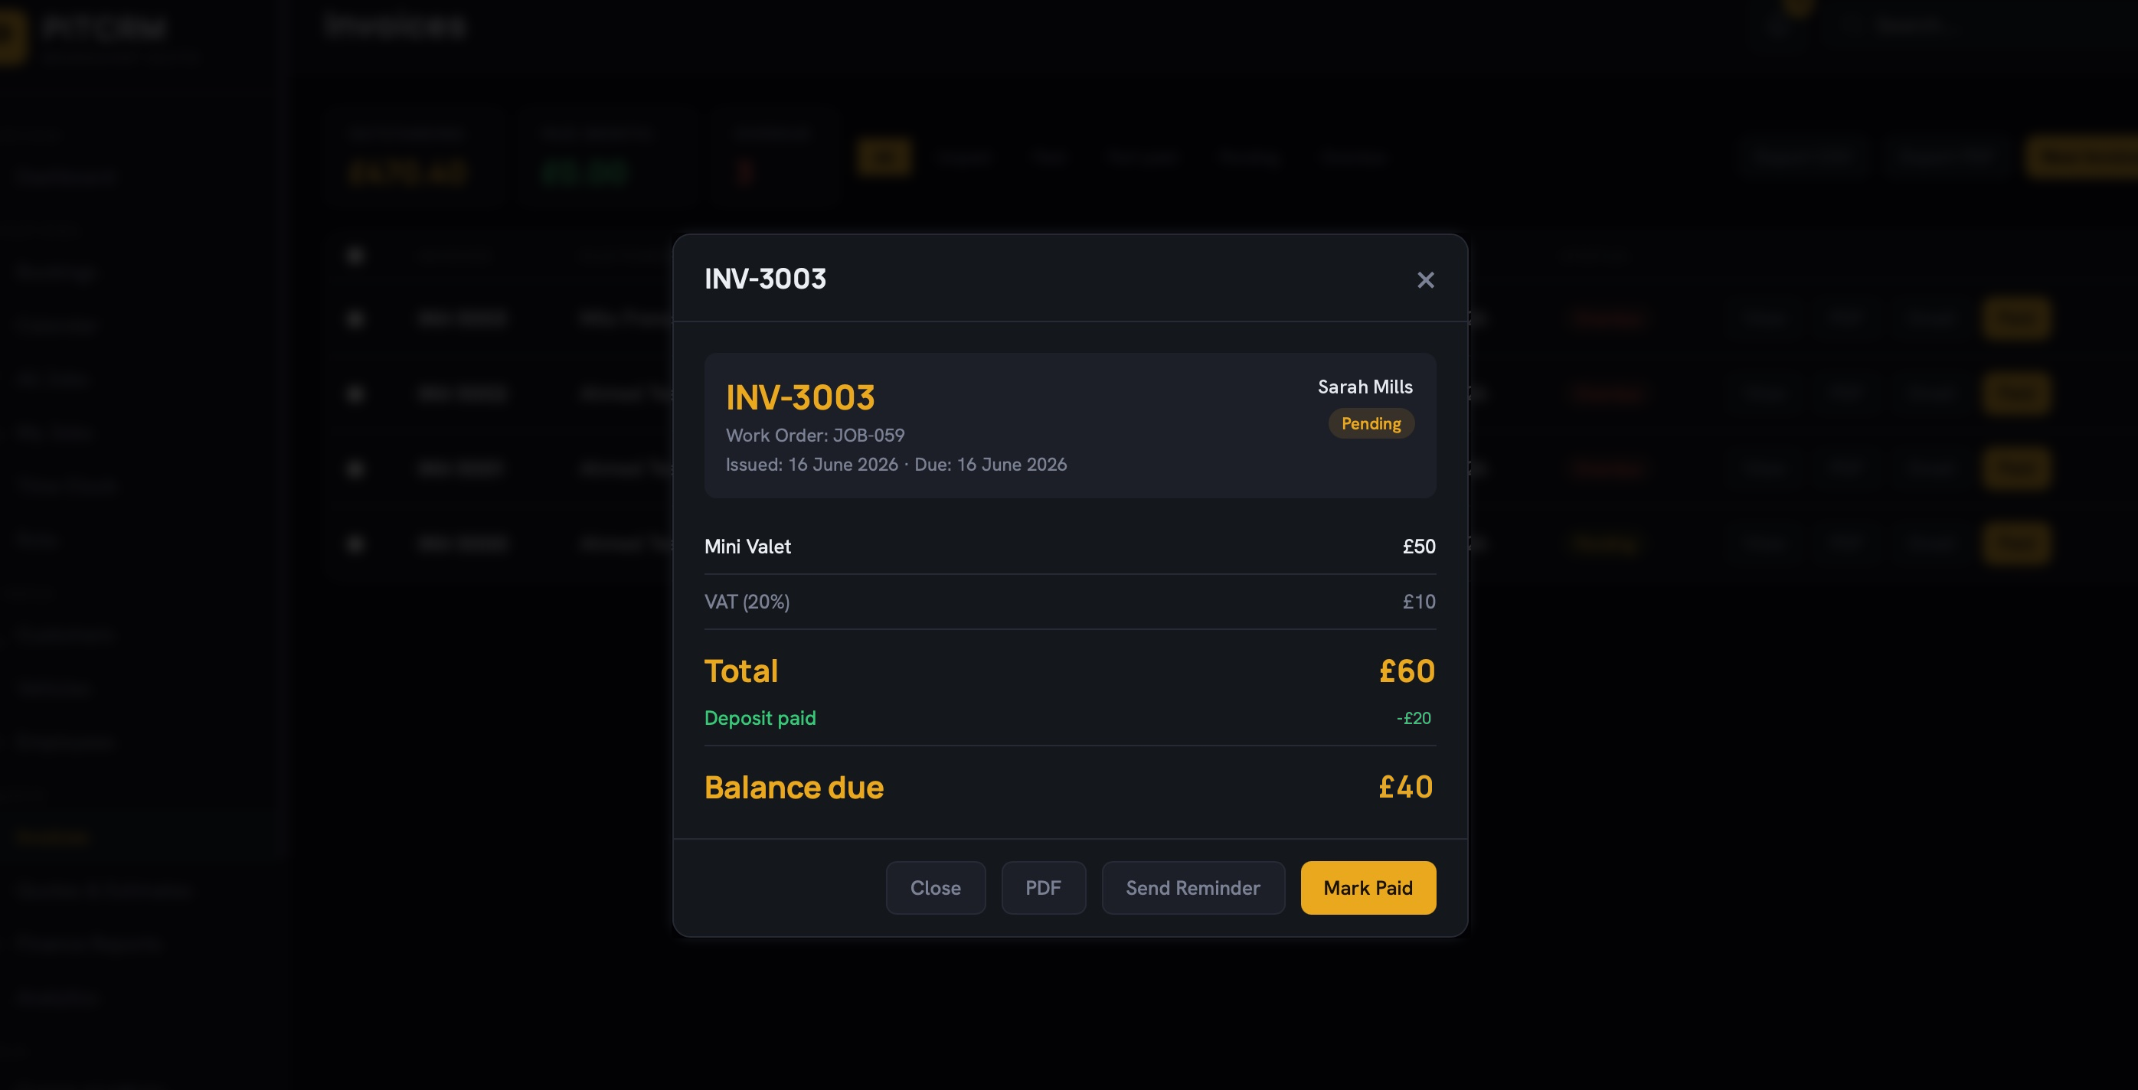Select the Sarah Mills customer name
Image resolution: width=2138 pixels, height=1090 pixels.
(1365, 387)
